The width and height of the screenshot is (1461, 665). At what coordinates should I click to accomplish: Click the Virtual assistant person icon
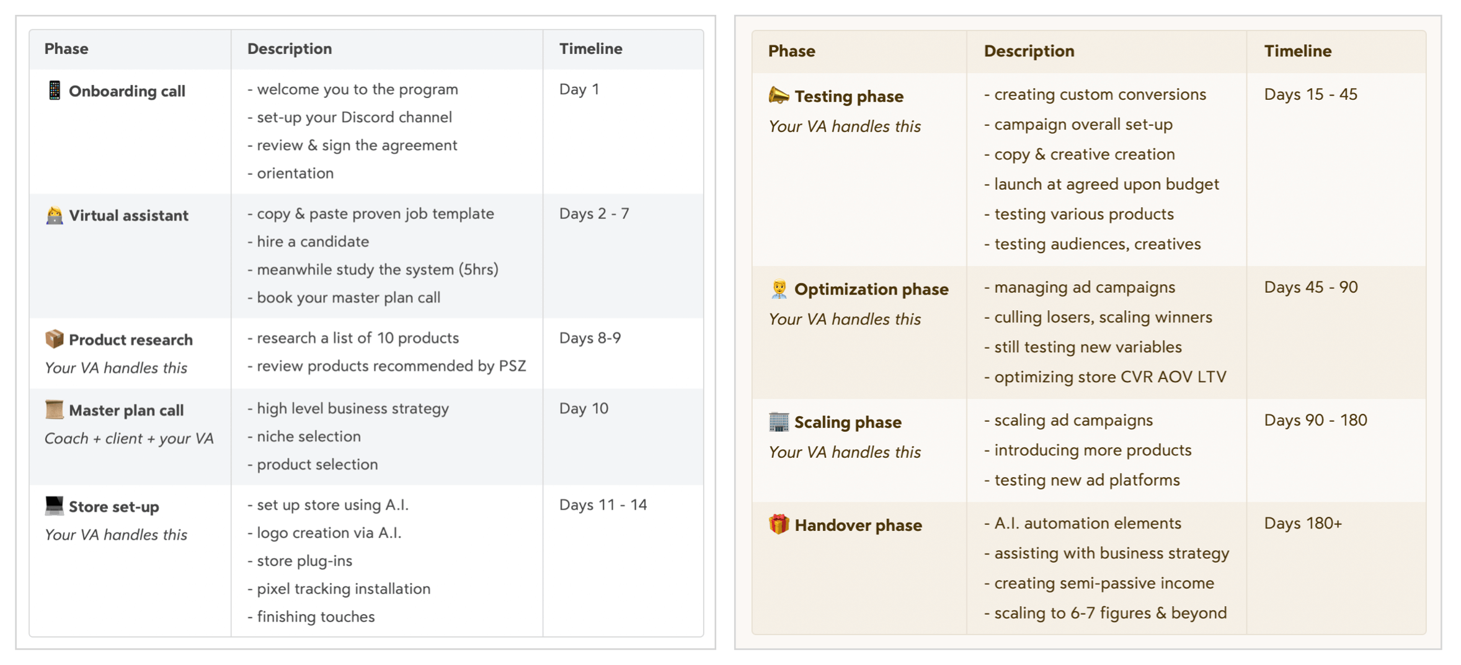55,215
